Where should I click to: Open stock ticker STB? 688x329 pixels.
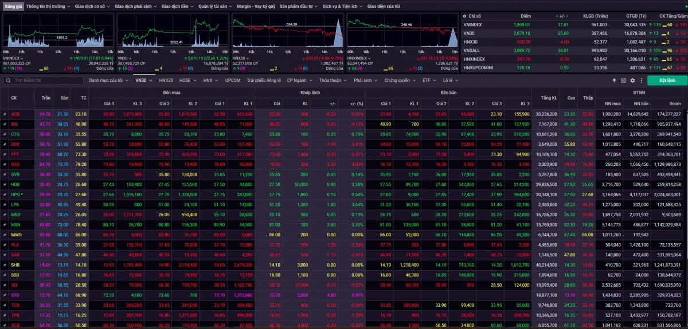pyautogui.click(x=15, y=295)
